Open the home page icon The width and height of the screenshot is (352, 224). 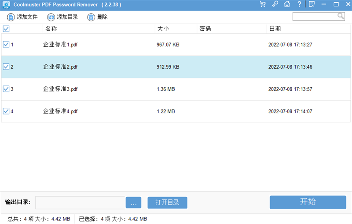(x=287, y=4)
